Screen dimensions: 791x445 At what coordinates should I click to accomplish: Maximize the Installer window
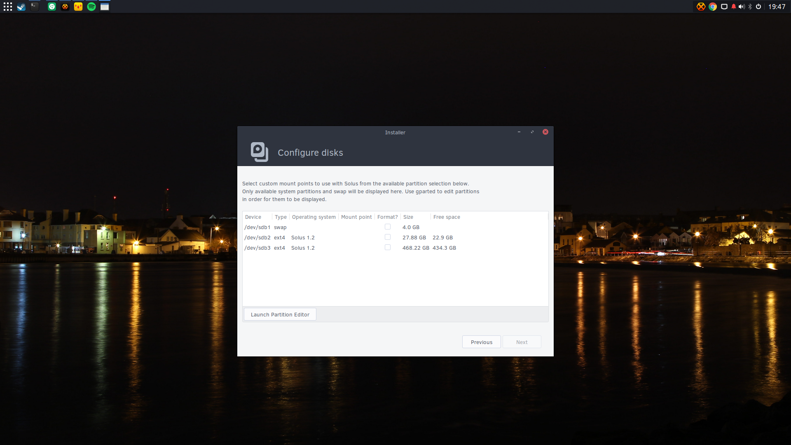[x=532, y=132]
